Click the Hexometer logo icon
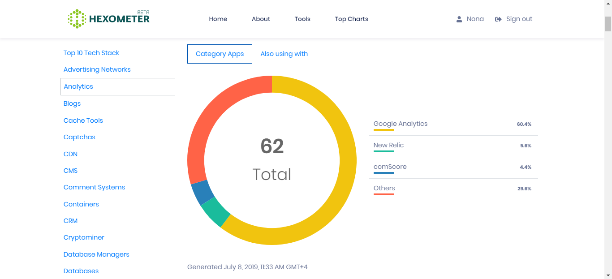612x279 pixels. pyautogui.click(x=77, y=19)
